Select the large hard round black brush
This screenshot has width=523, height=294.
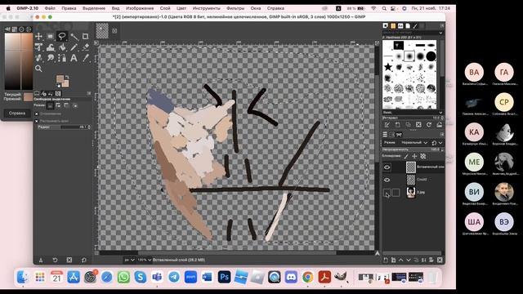pyautogui.click(x=431, y=56)
